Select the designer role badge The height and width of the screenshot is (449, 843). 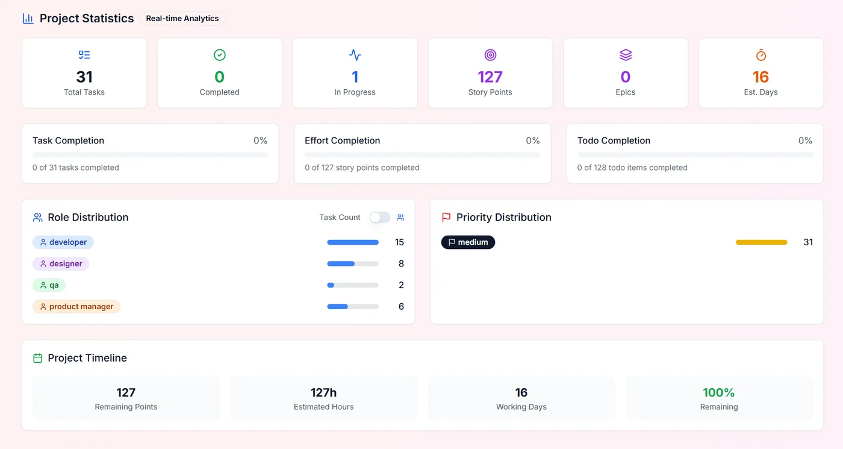point(61,263)
